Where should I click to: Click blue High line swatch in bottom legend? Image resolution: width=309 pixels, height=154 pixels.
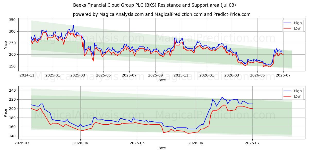(x=288, y=91)
